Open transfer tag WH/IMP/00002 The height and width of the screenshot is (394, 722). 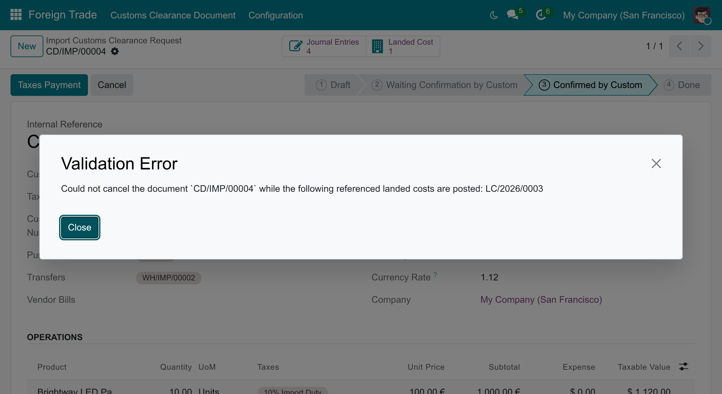click(169, 278)
